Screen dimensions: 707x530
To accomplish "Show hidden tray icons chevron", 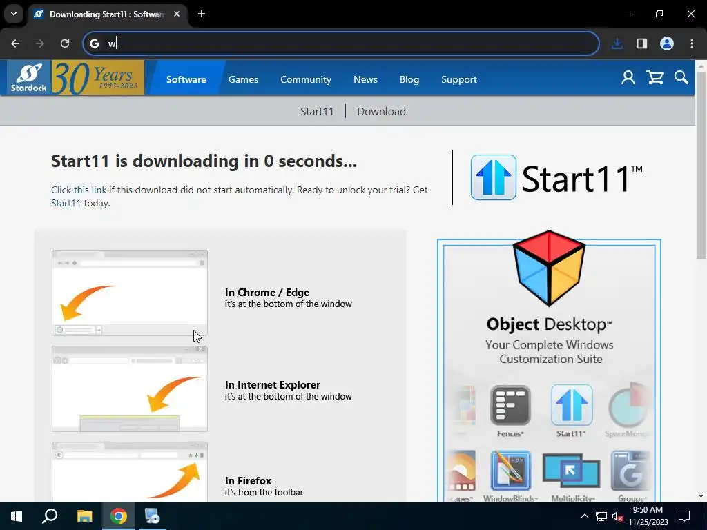I will tap(584, 516).
